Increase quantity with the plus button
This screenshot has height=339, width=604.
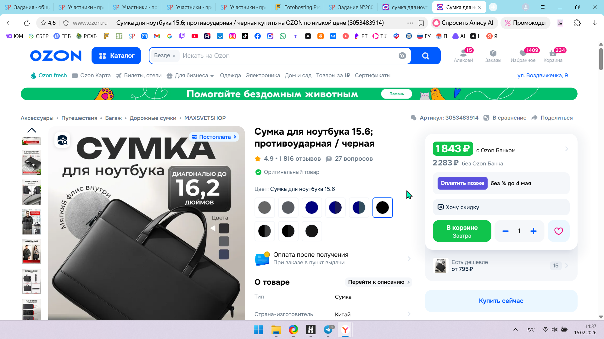(534, 231)
